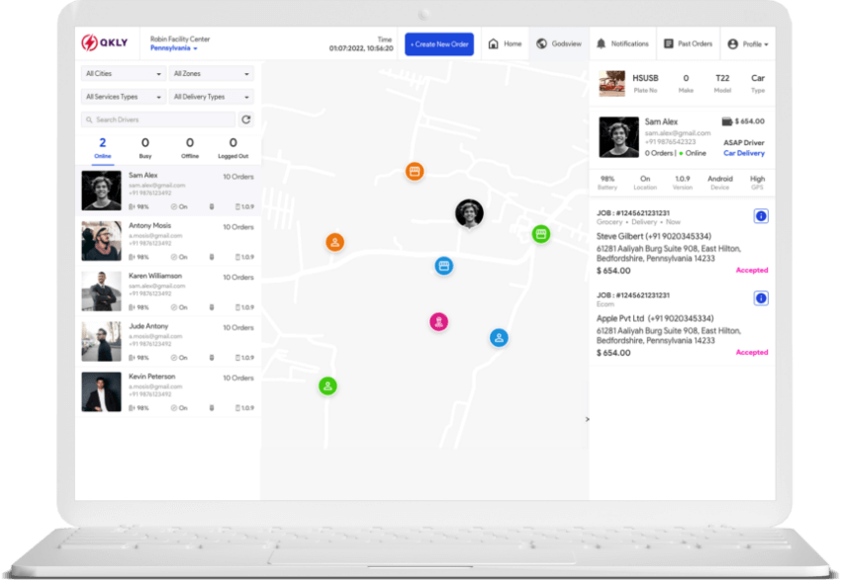Go to the Home tab
Viewport: 841px width, 580px height.
(x=505, y=43)
